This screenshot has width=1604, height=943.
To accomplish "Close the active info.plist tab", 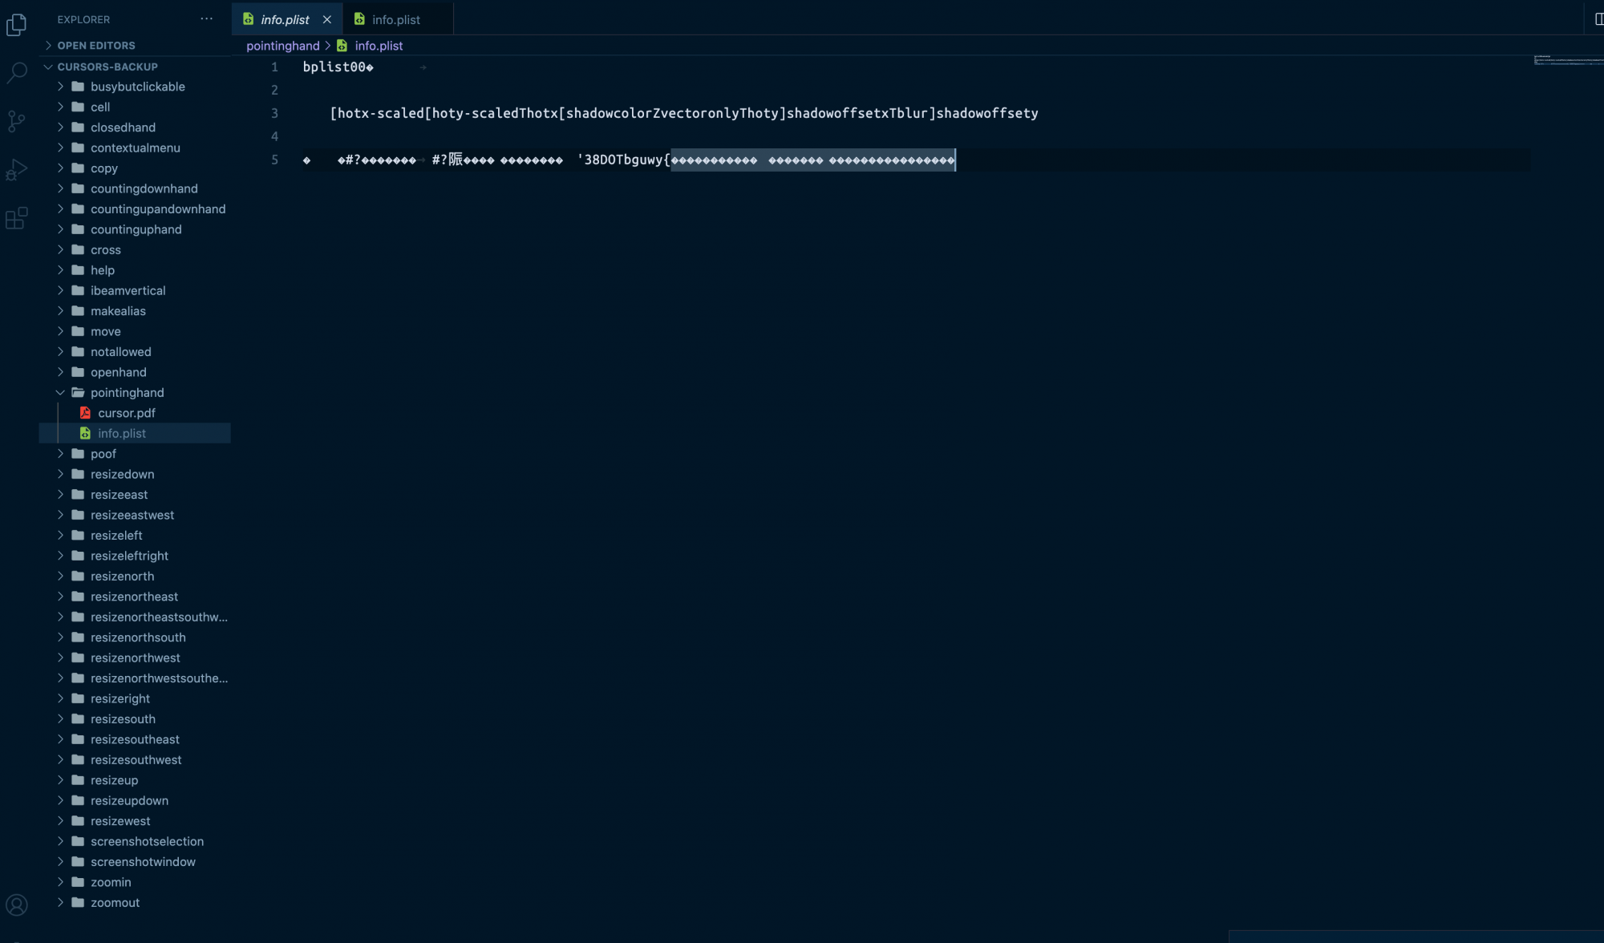I will 327,19.
